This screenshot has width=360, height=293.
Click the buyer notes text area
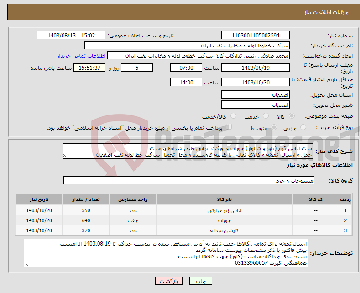click(x=166, y=253)
